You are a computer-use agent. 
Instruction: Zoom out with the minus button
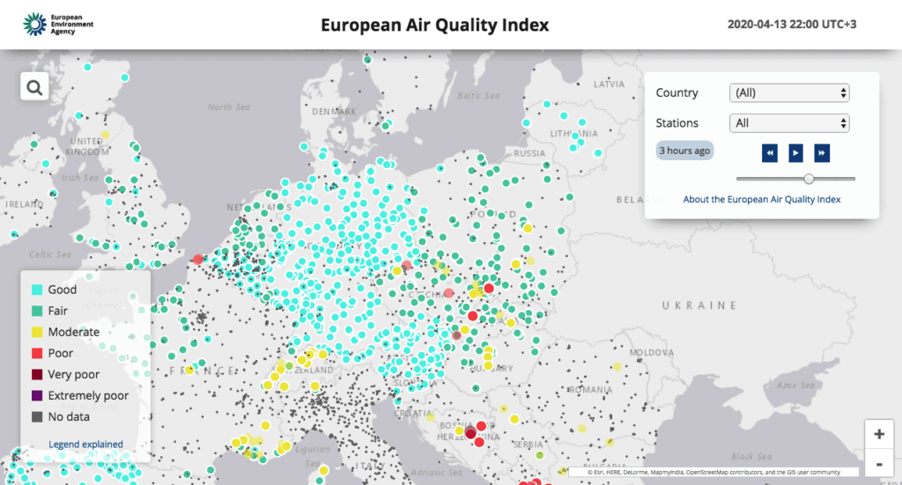point(879,463)
